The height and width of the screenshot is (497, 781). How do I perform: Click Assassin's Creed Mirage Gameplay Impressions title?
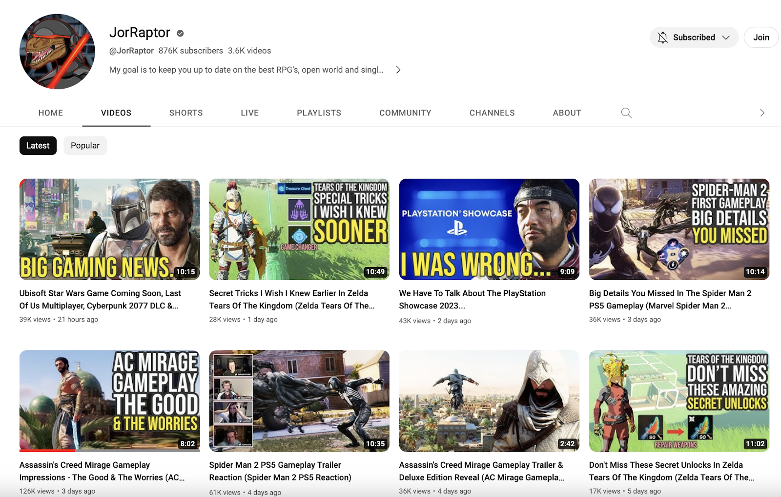[102, 472]
